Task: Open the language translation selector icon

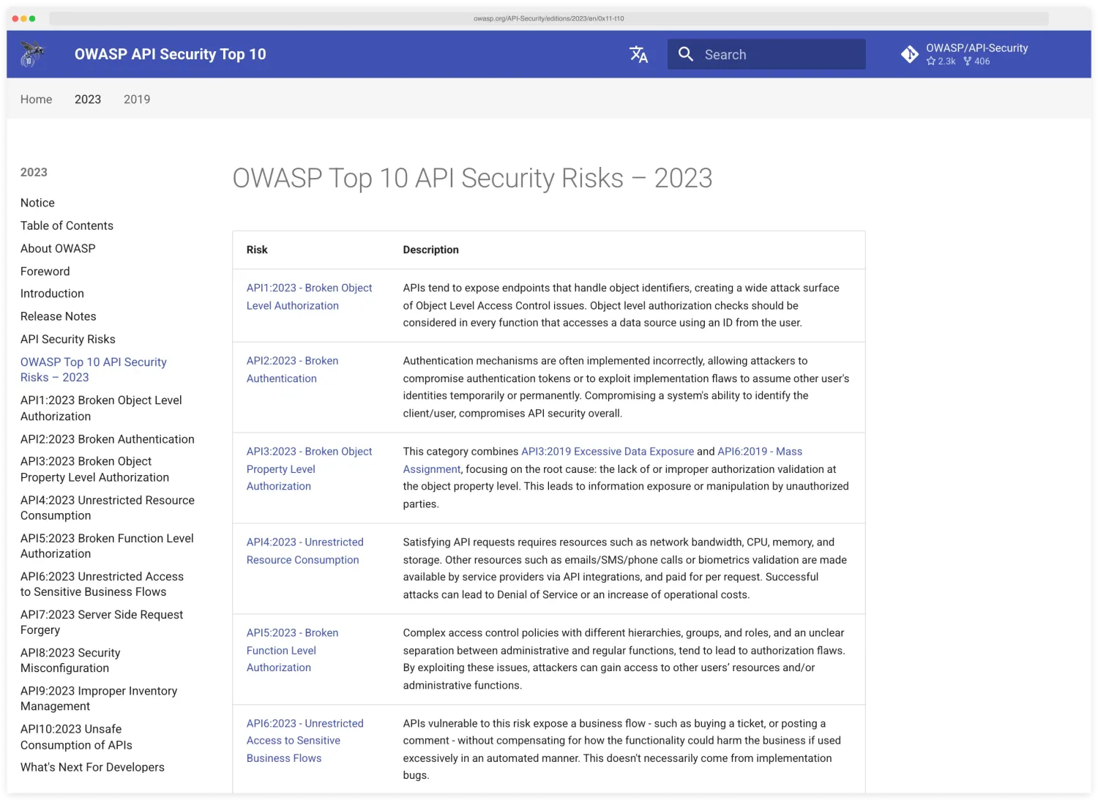Action: click(638, 54)
